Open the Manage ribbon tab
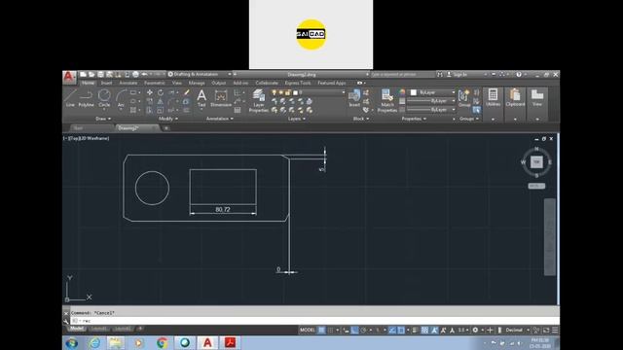This screenshot has height=350, width=623. click(197, 83)
